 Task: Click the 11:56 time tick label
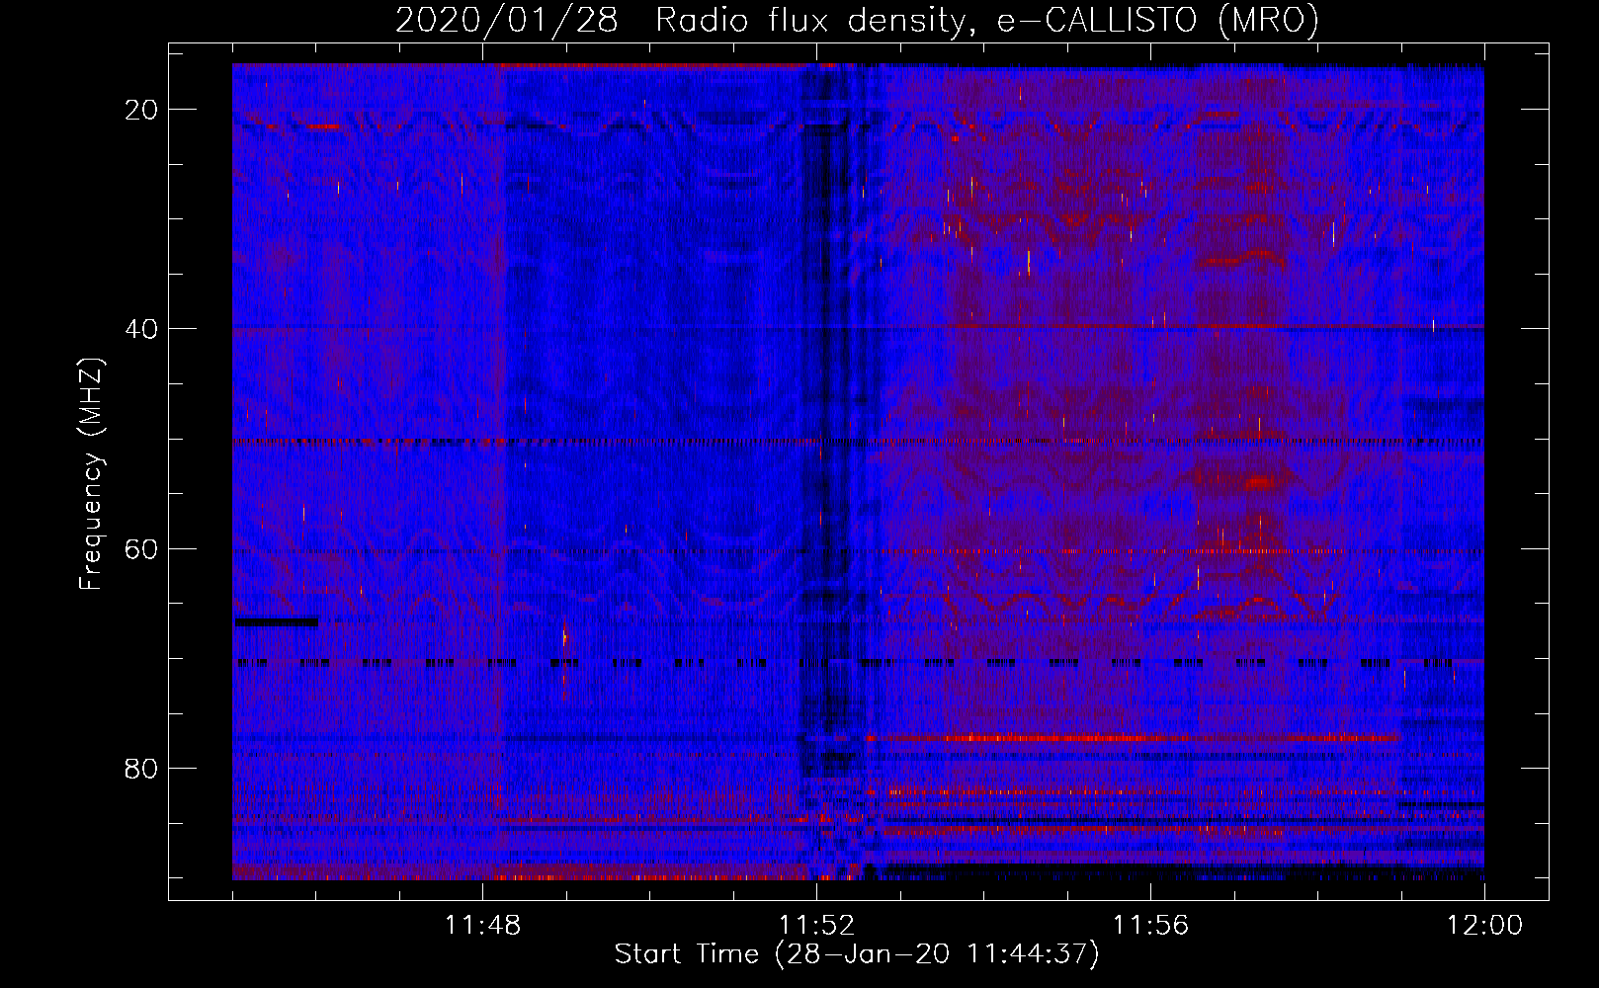click(x=1150, y=925)
